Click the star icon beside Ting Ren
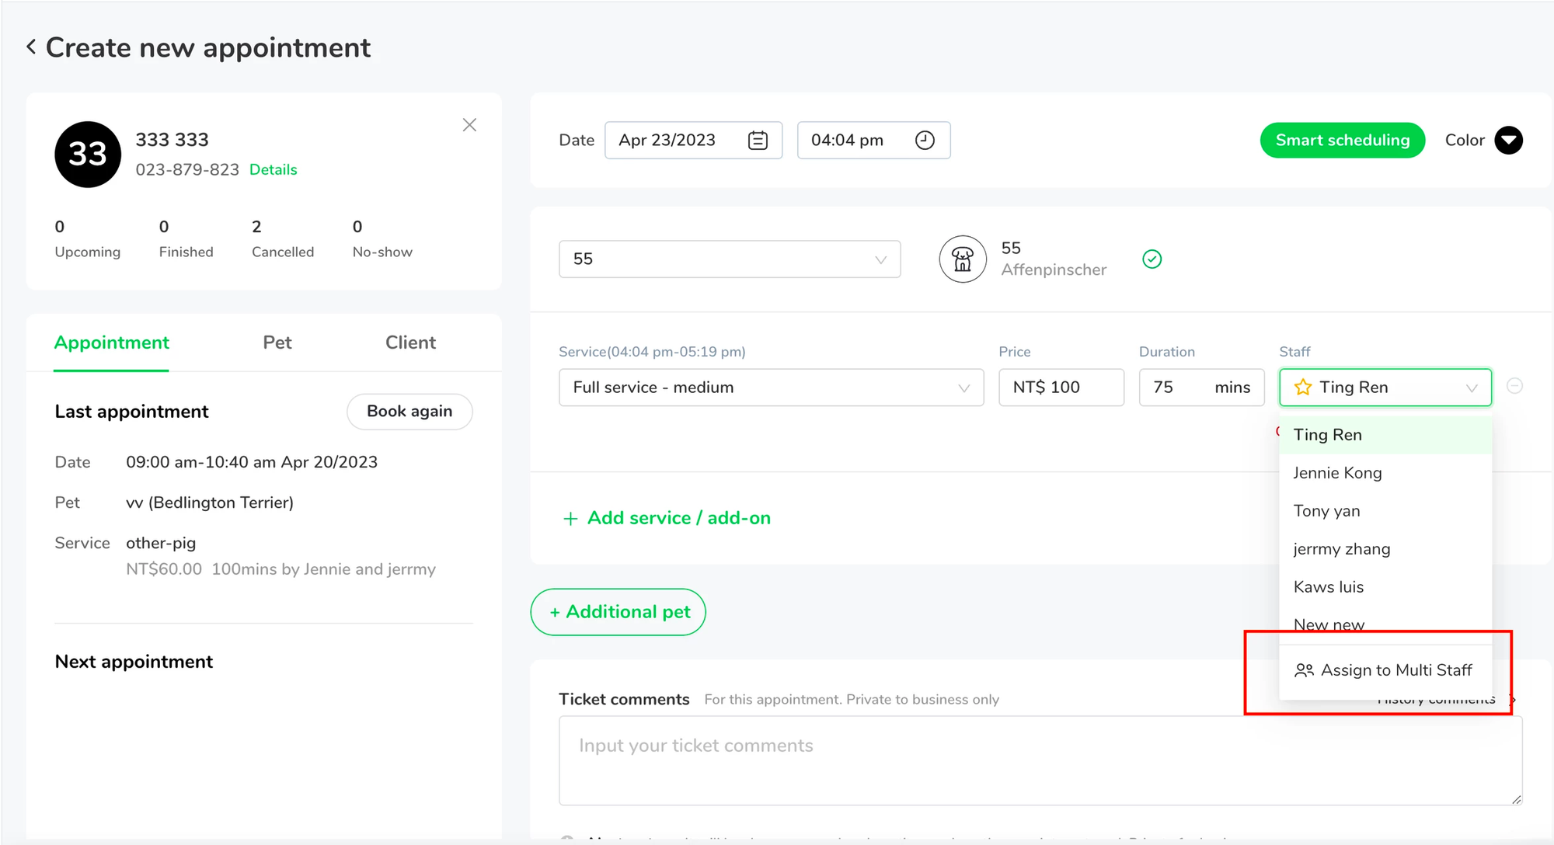Image resolution: width=1554 pixels, height=845 pixels. tap(1303, 387)
